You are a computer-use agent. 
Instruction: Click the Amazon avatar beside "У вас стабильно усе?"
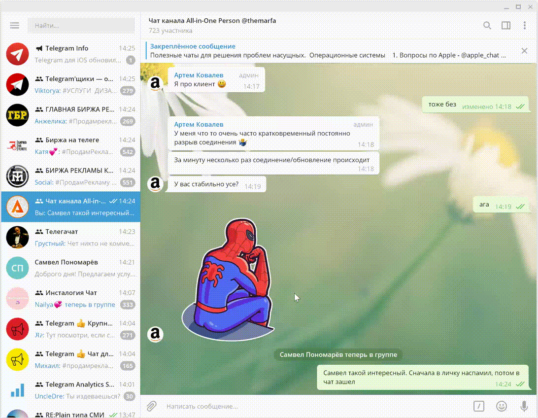click(155, 184)
